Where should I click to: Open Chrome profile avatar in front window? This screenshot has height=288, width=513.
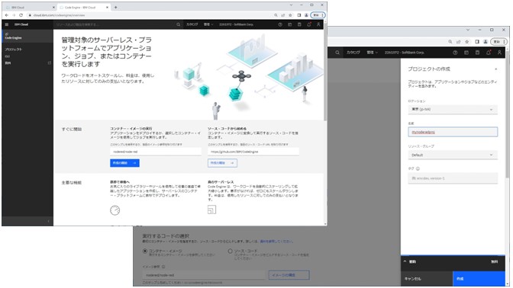306,15
